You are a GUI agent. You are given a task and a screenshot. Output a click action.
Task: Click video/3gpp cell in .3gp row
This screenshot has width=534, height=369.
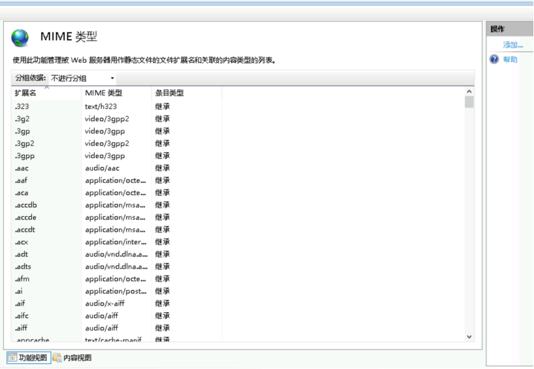(105, 131)
